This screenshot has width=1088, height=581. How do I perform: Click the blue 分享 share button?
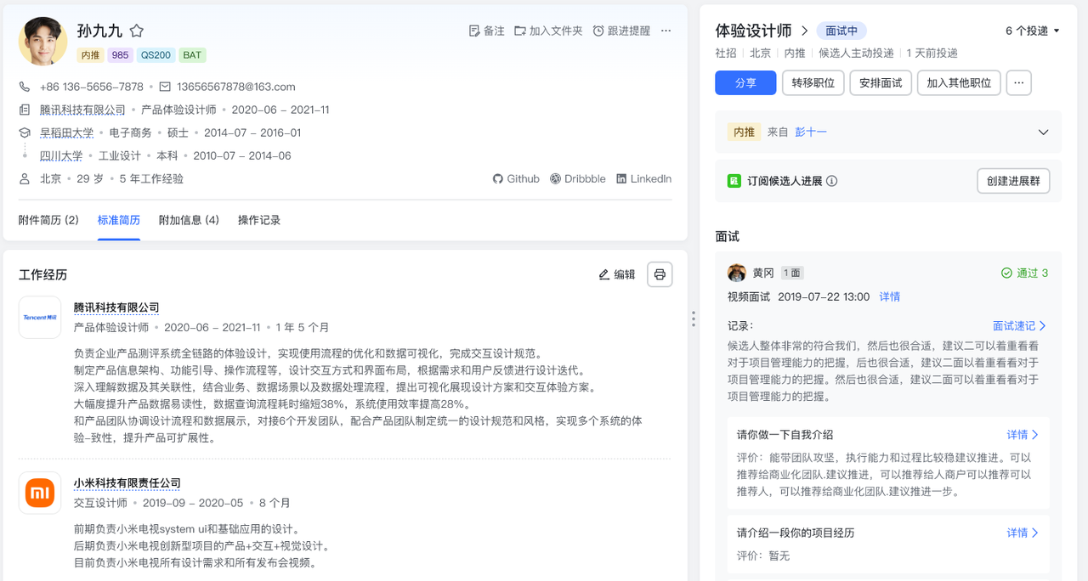745,82
